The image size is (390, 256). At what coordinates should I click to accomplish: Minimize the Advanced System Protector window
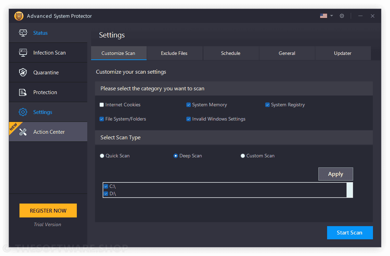click(x=360, y=16)
